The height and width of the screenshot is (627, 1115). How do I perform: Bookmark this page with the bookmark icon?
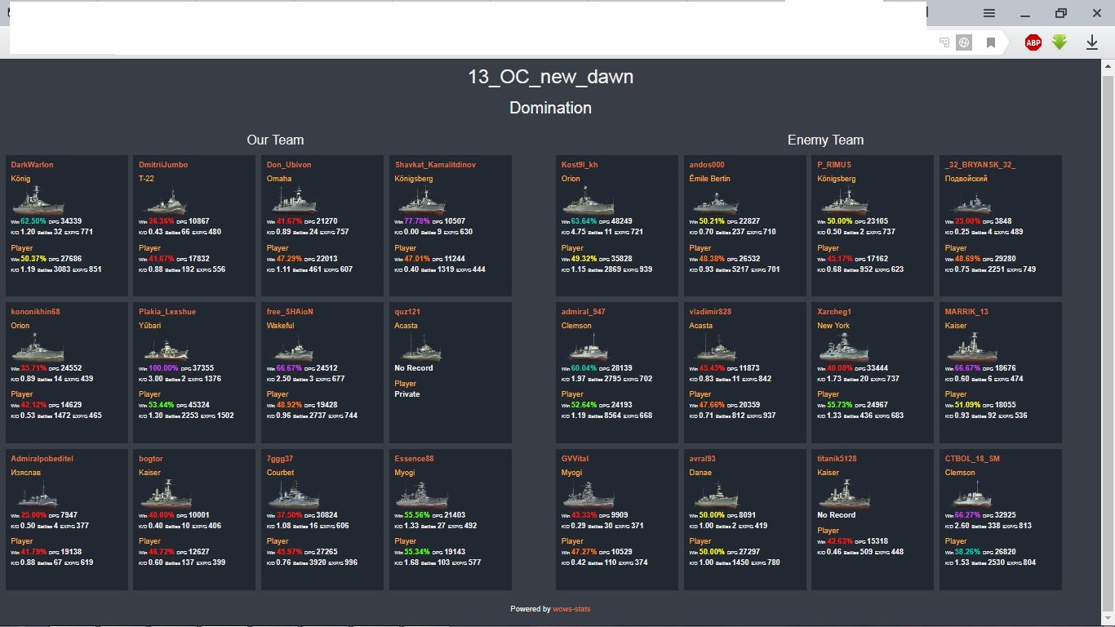click(x=991, y=42)
